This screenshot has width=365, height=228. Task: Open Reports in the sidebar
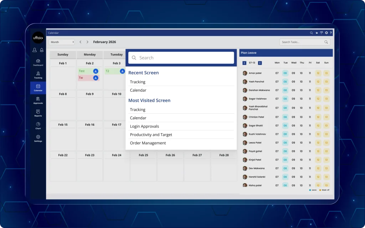(38, 113)
